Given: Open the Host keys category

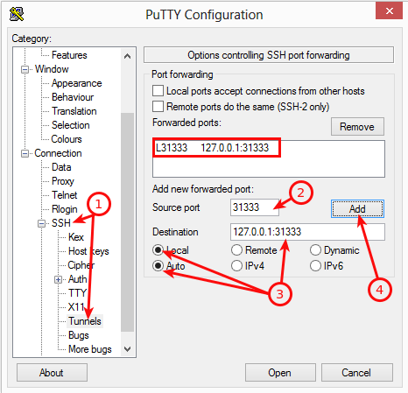Looking at the screenshot, I should pos(88,251).
